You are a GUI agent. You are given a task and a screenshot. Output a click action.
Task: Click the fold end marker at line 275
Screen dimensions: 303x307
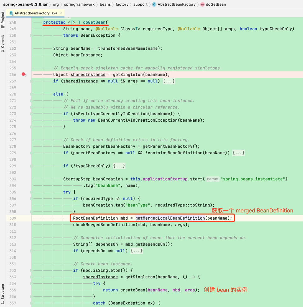31,127
